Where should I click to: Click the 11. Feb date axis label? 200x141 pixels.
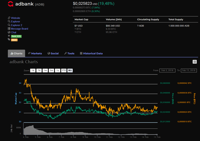click(x=109, y=137)
